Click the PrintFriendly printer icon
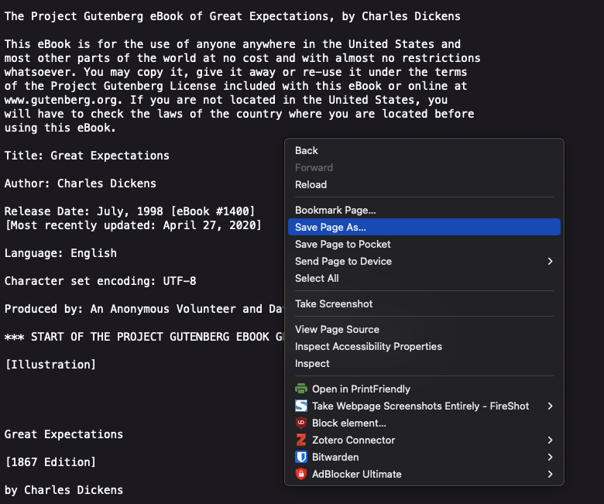 301,389
